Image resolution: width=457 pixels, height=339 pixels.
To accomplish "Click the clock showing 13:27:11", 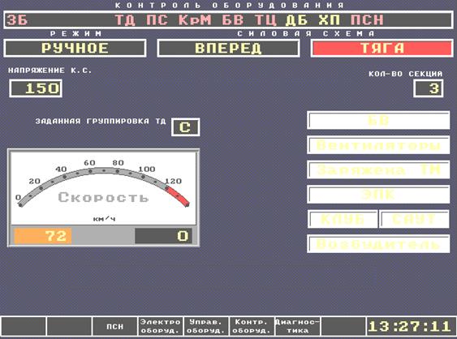I will (410, 327).
